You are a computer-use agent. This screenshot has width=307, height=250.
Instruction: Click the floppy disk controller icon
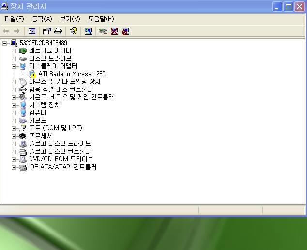pos(23,152)
